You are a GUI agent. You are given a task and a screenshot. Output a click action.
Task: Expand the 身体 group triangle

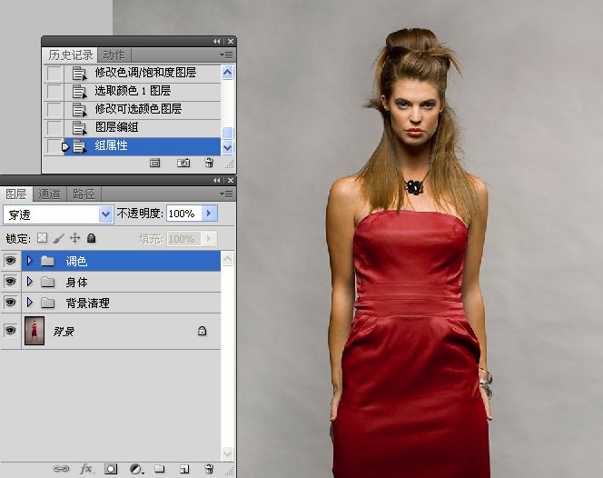(30, 282)
